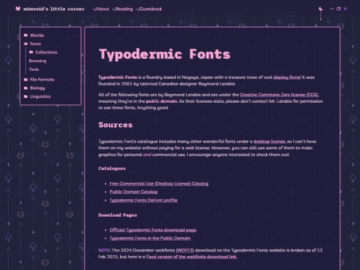Image resolution: width=360 pixels, height=270 pixels.
Task: Open the Tools page in sidebar
Action: 34,69
